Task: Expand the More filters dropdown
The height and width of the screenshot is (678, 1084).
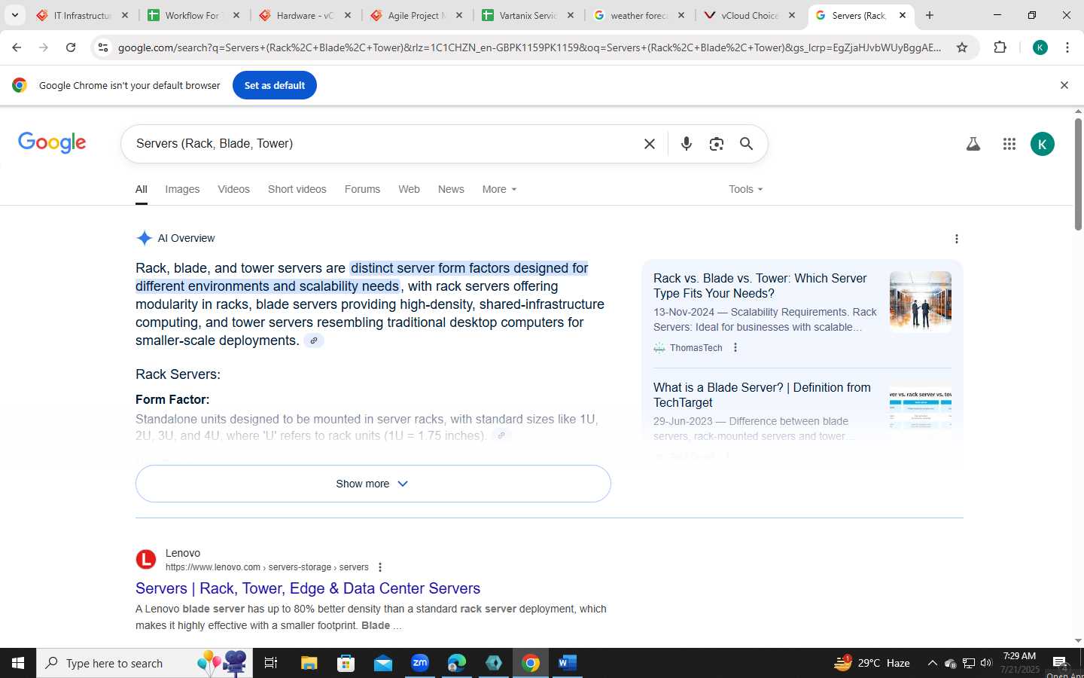Action: 499,189
